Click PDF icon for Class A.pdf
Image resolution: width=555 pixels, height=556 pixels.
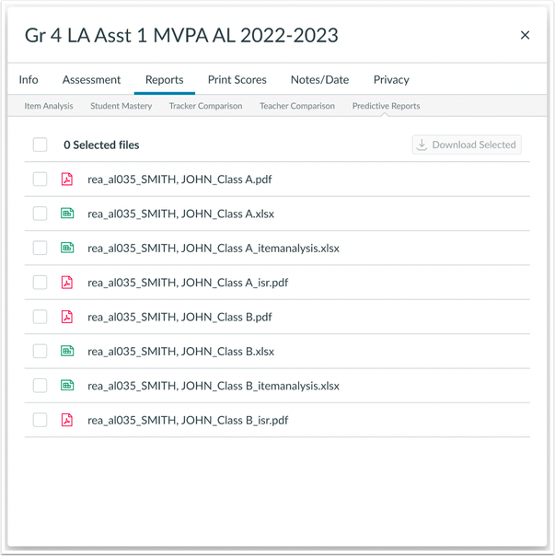click(x=66, y=180)
